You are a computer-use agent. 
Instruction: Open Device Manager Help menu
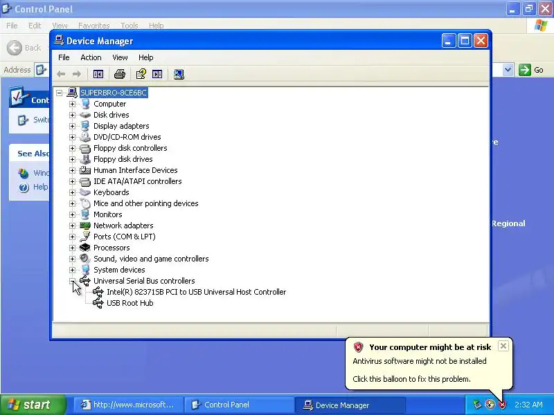[145, 57]
